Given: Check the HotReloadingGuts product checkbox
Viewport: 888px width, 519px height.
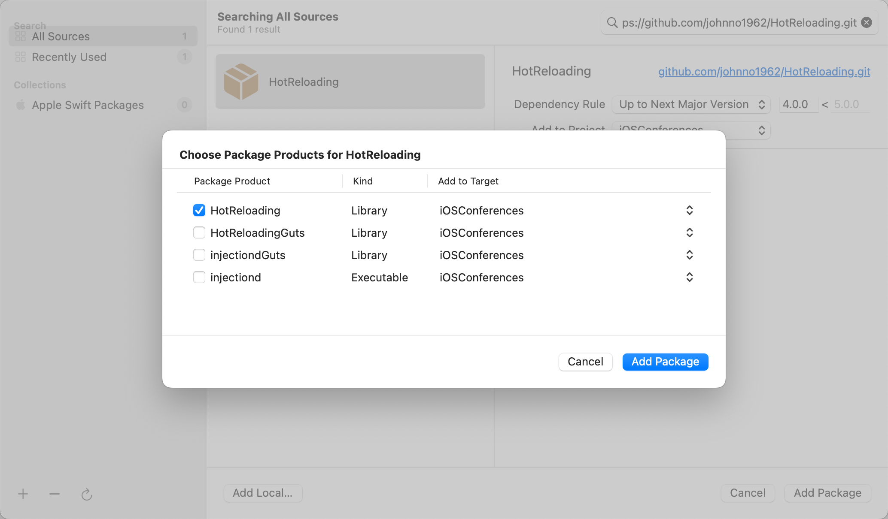Looking at the screenshot, I should pos(199,232).
